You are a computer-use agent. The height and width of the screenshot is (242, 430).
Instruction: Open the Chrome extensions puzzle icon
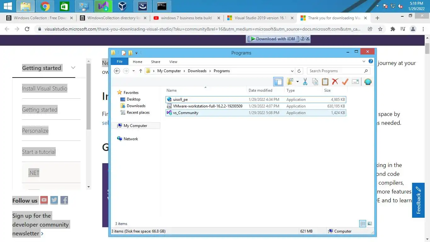(x=393, y=29)
